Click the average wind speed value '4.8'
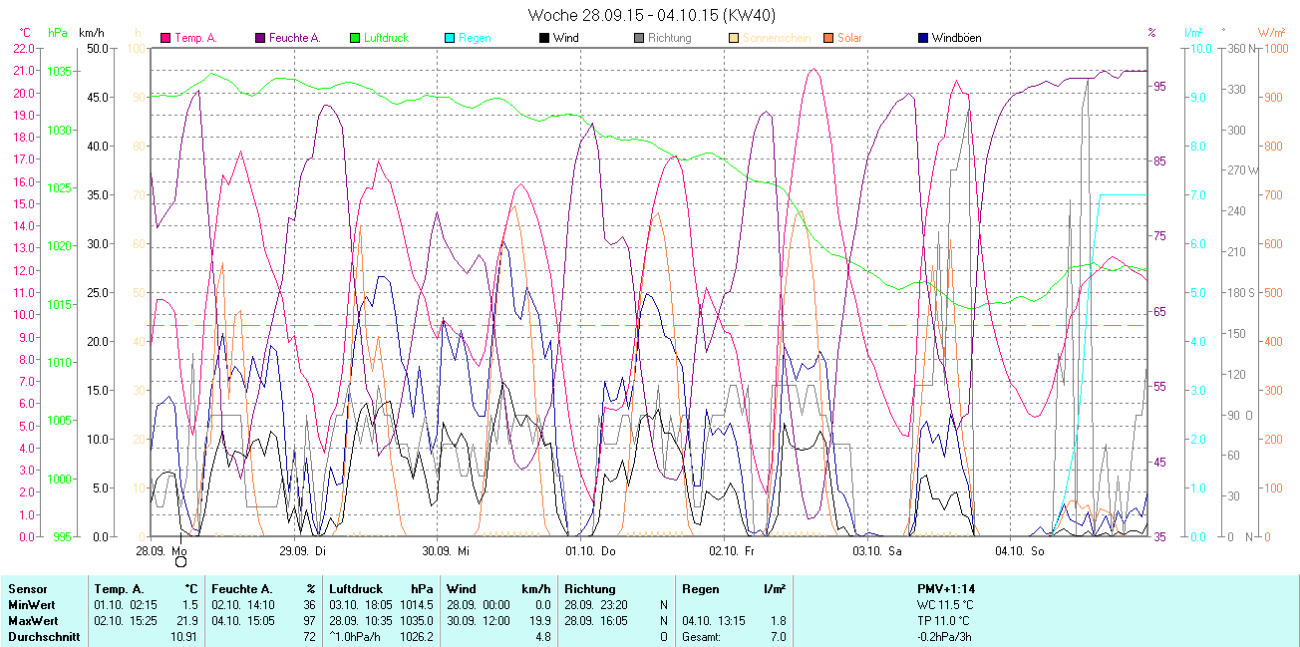This screenshot has width=1300, height=647. (x=542, y=637)
